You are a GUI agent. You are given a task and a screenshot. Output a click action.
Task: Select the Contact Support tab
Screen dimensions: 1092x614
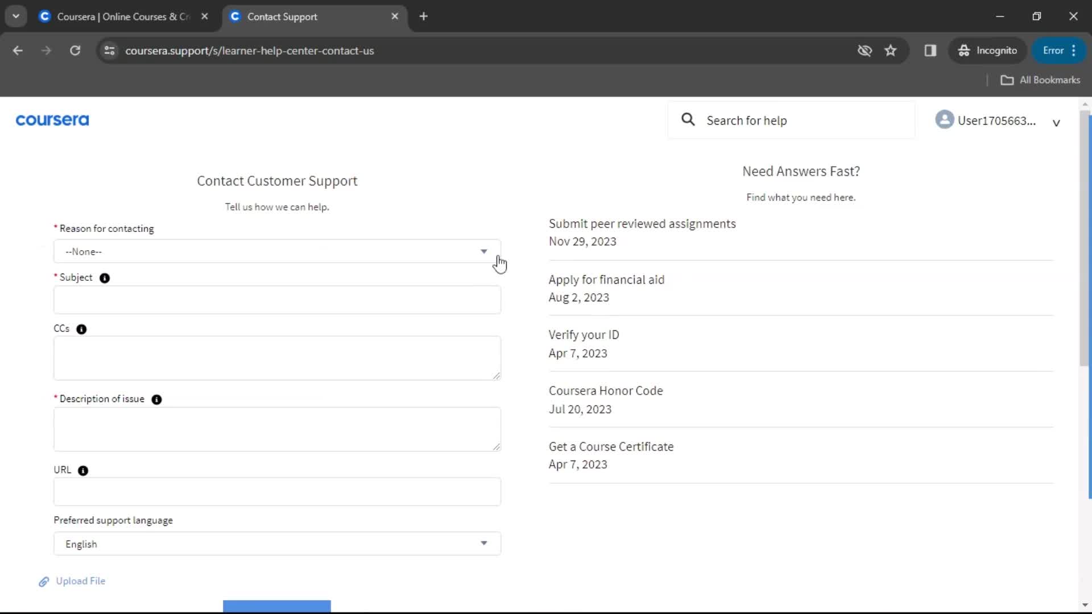click(x=315, y=16)
